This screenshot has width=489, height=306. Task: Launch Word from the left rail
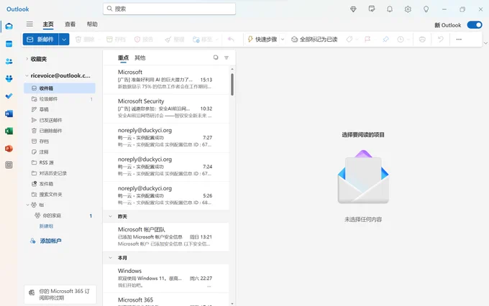pyautogui.click(x=9, y=113)
